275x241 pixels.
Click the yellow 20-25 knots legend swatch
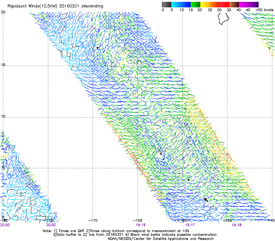tap(205, 4)
